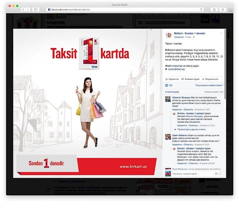Like BirKart's reply to Alizamin Musayev
239x208 pixels.
click(x=182, y=126)
